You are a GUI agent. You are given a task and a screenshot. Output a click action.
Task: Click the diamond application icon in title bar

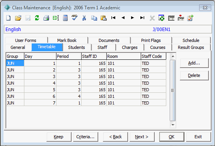[7, 8]
